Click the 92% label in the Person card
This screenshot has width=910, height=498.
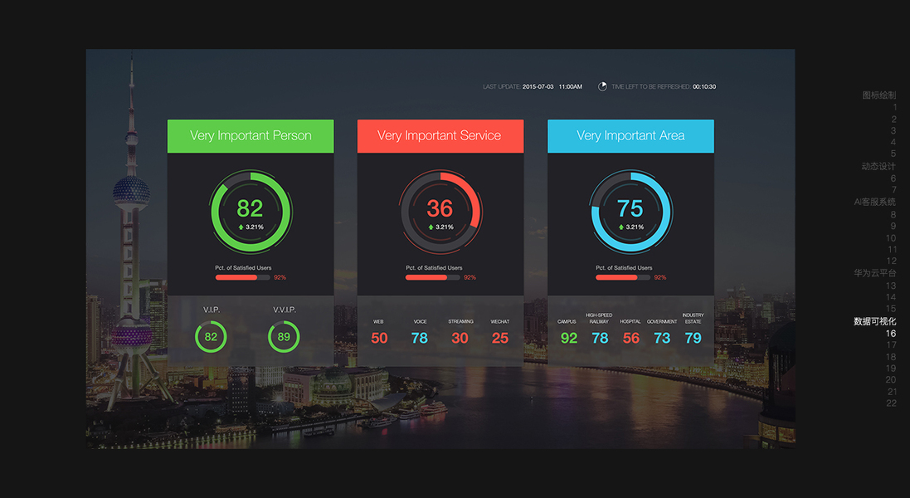[280, 277]
